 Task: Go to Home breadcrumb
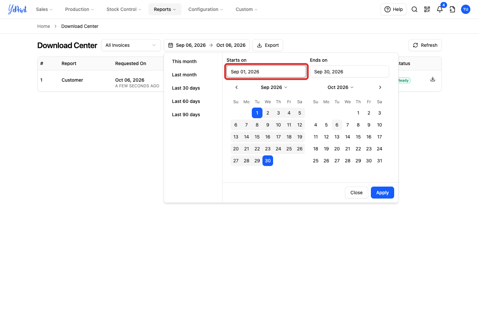point(44,26)
